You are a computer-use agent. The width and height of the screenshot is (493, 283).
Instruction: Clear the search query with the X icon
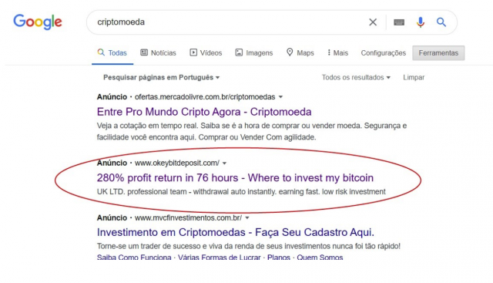click(x=373, y=22)
